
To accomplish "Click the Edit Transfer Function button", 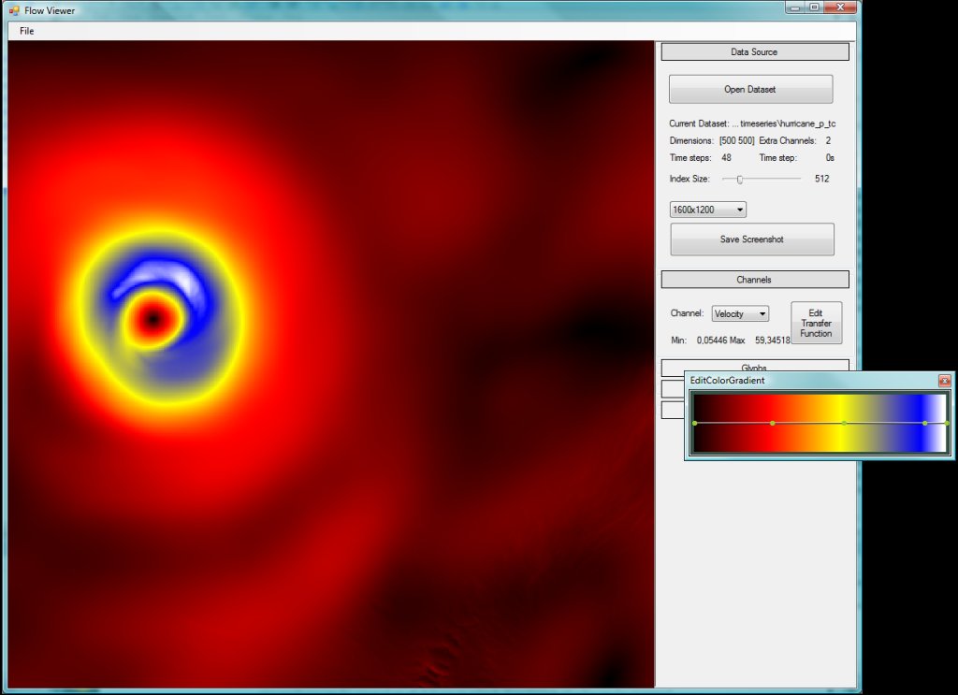I will [x=814, y=323].
